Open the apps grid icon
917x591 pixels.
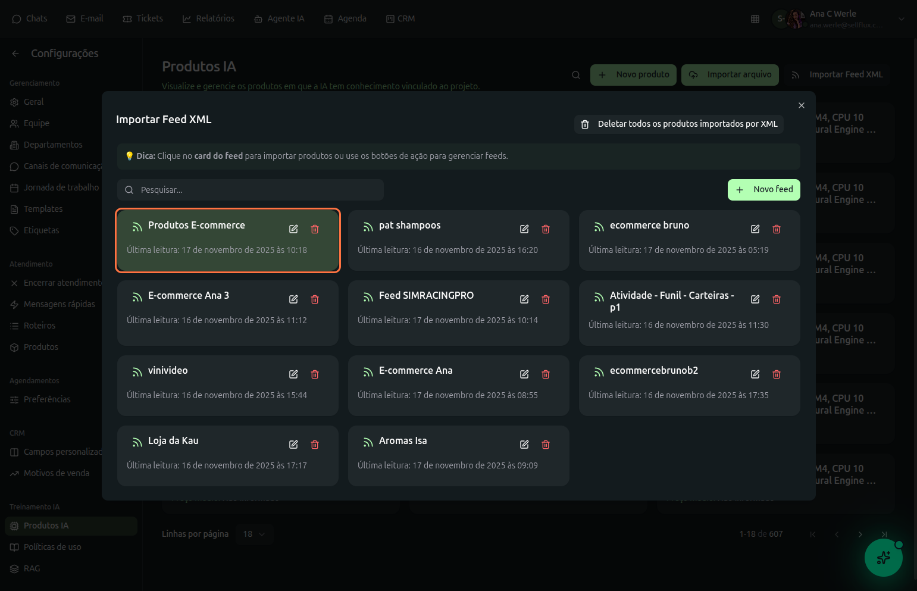[755, 19]
